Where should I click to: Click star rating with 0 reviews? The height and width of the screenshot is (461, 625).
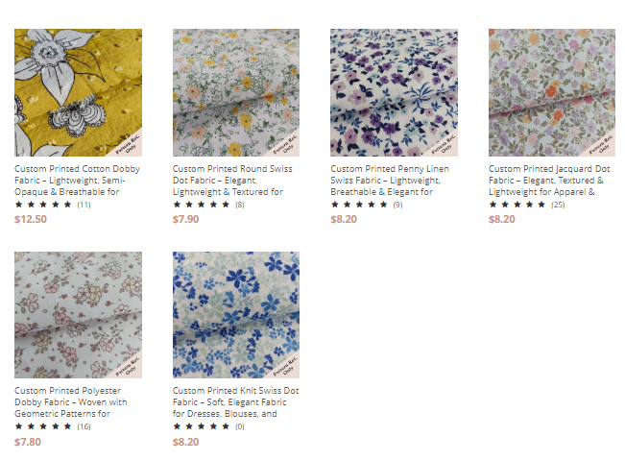(208, 426)
